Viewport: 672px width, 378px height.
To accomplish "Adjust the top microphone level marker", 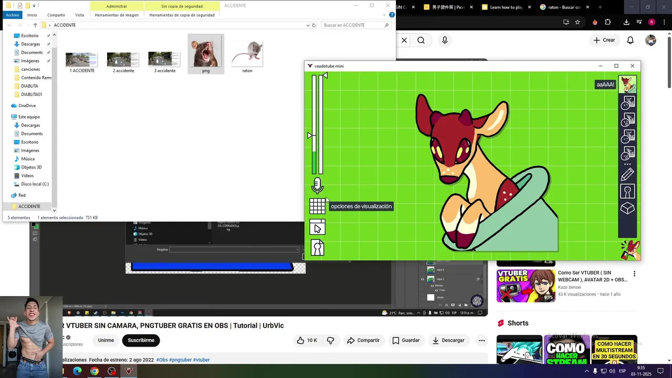I will (x=325, y=76).
